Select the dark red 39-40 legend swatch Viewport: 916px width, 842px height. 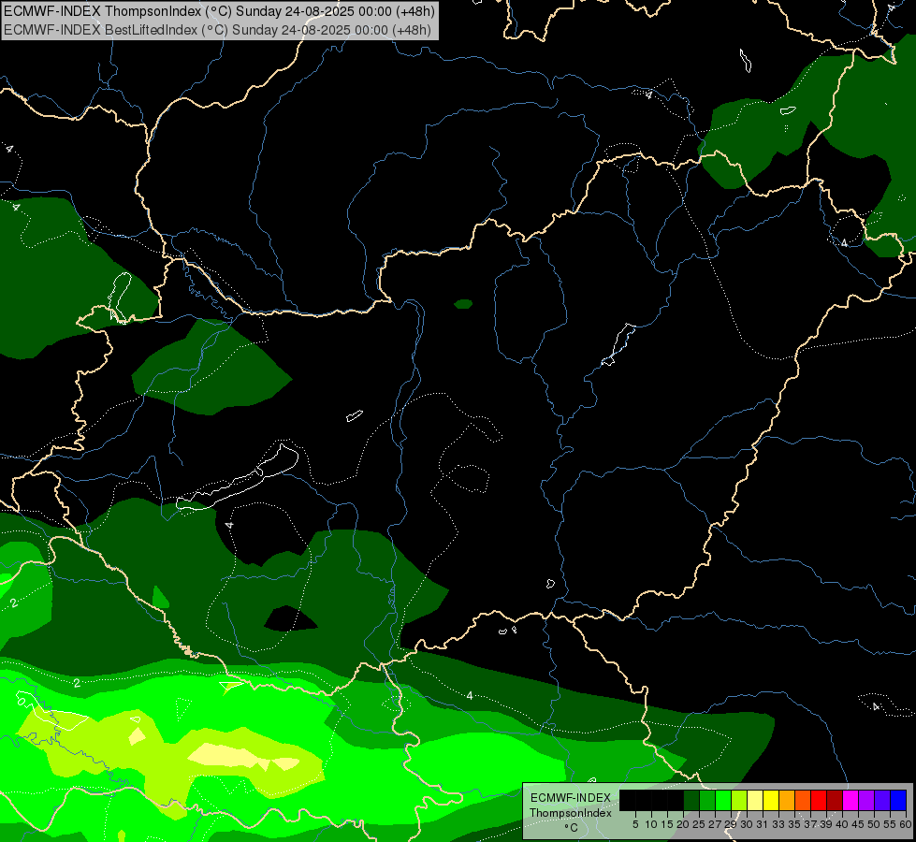[835, 801]
